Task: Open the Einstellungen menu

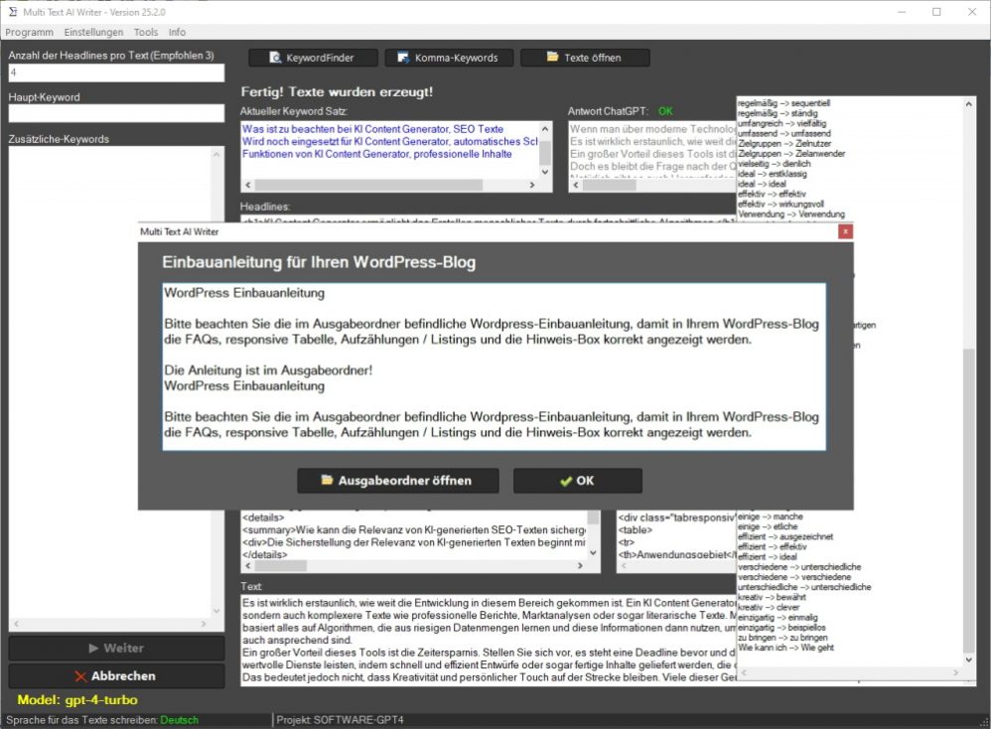Action: 93,32
